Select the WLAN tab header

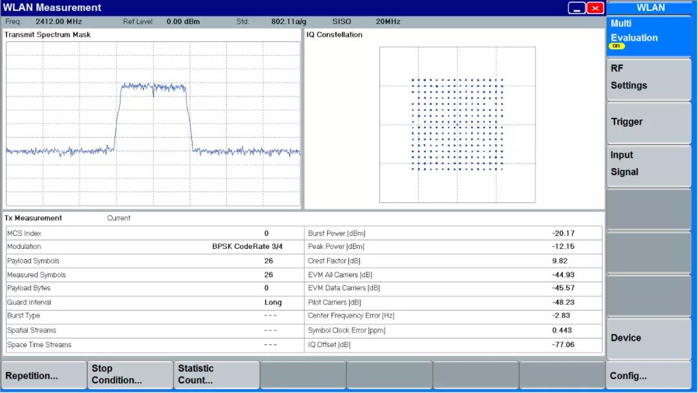point(651,8)
